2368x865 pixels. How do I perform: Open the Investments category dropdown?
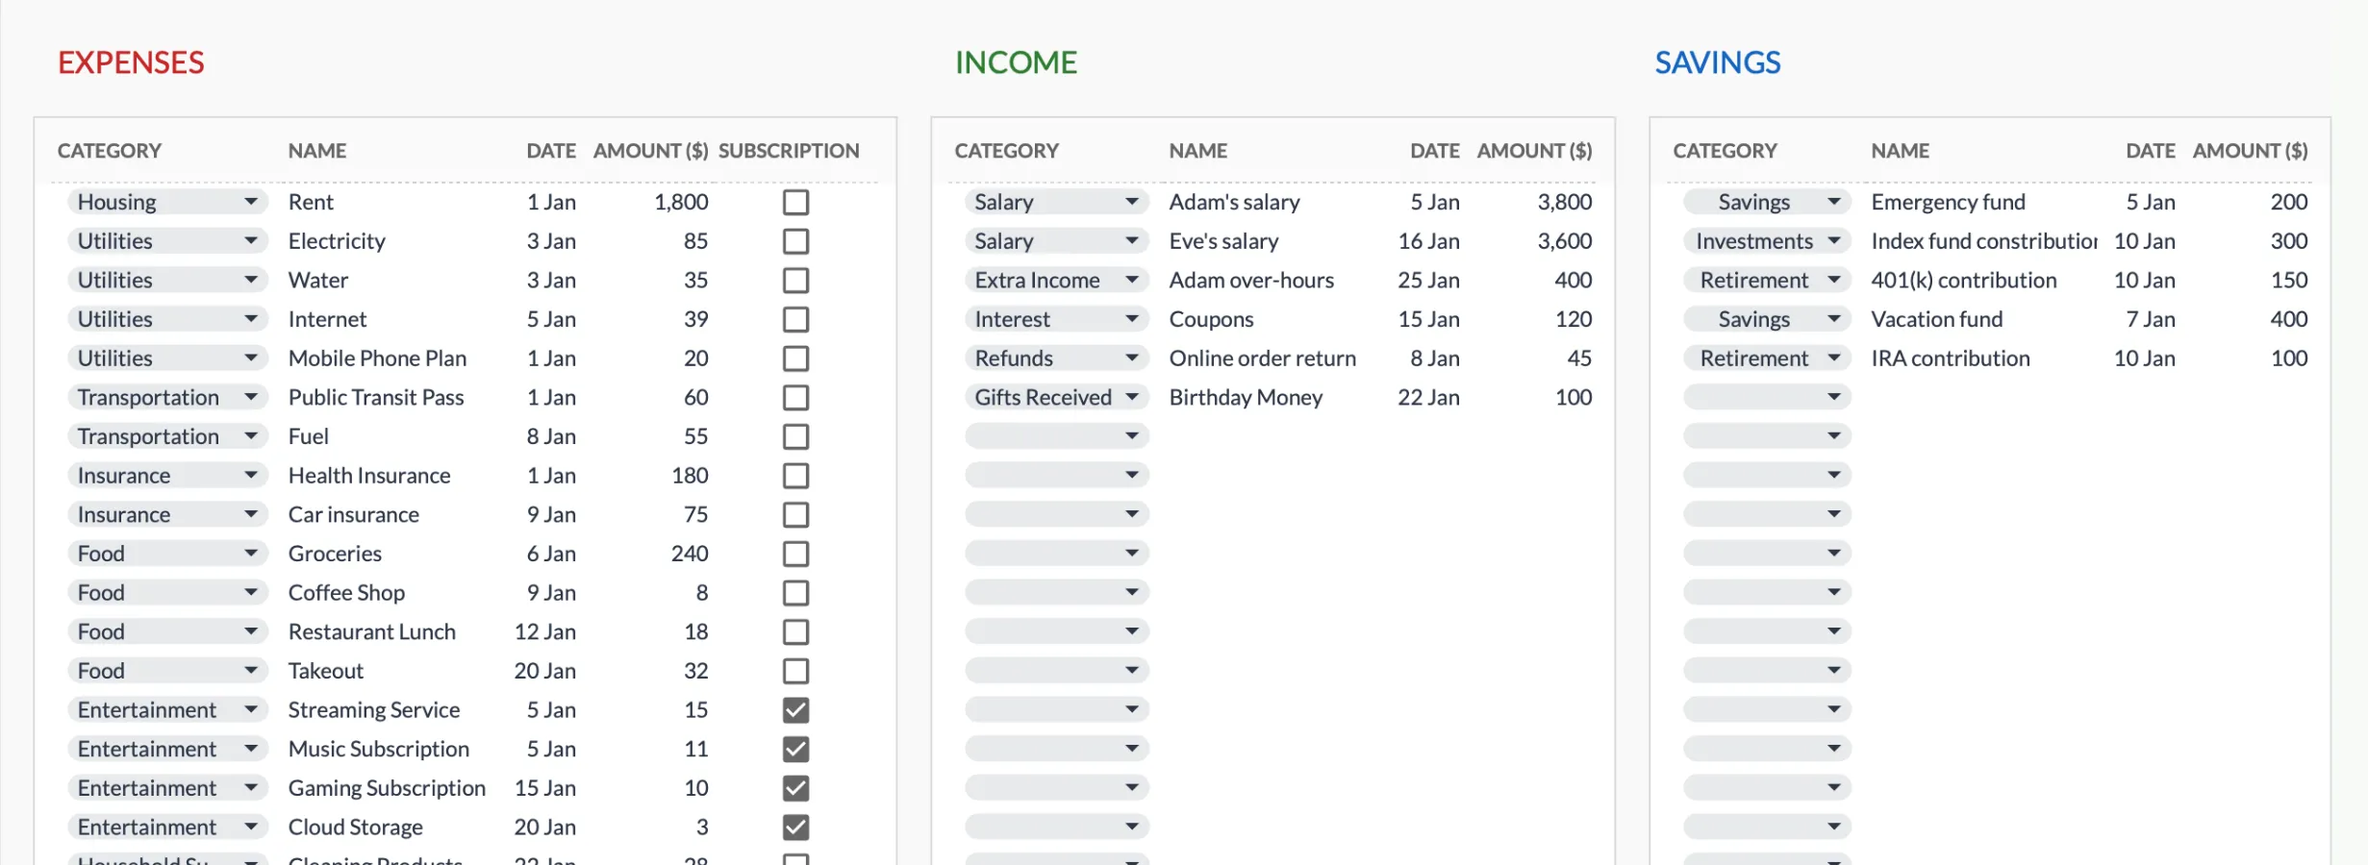(1767, 241)
